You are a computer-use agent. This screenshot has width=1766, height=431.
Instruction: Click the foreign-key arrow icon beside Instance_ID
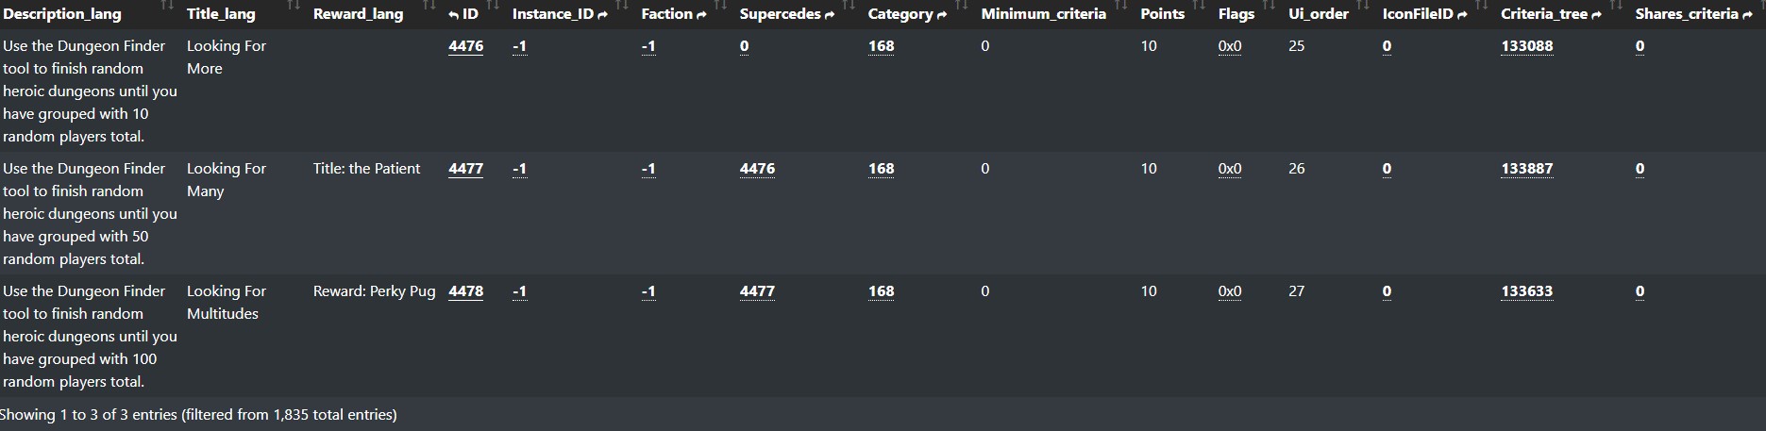(603, 15)
